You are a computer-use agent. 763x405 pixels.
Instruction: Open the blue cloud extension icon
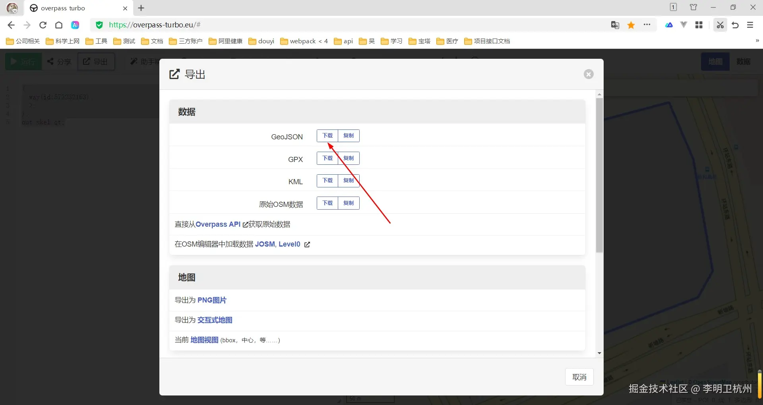point(669,25)
